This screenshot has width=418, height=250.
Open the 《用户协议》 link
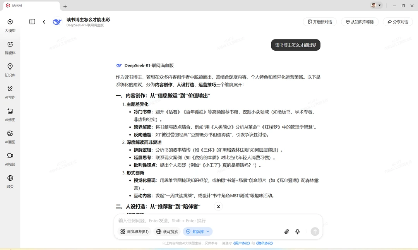click(x=242, y=243)
